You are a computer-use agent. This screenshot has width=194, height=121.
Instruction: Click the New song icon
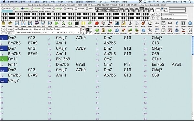click(3, 24)
